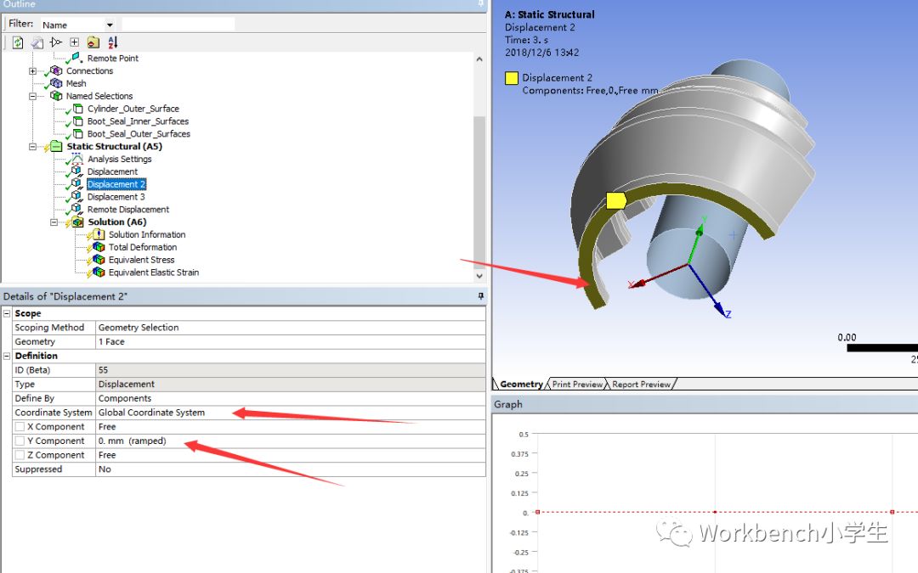Image resolution: width=918 pixels, height=573 pixels.
Task: Switch to the Print Preview tab
Action: tap(577, 385)
